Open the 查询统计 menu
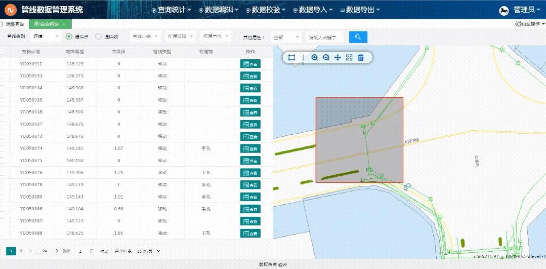The width and height of the screenshot is (546, 269). pyautogui.click(x=171, y=10)
